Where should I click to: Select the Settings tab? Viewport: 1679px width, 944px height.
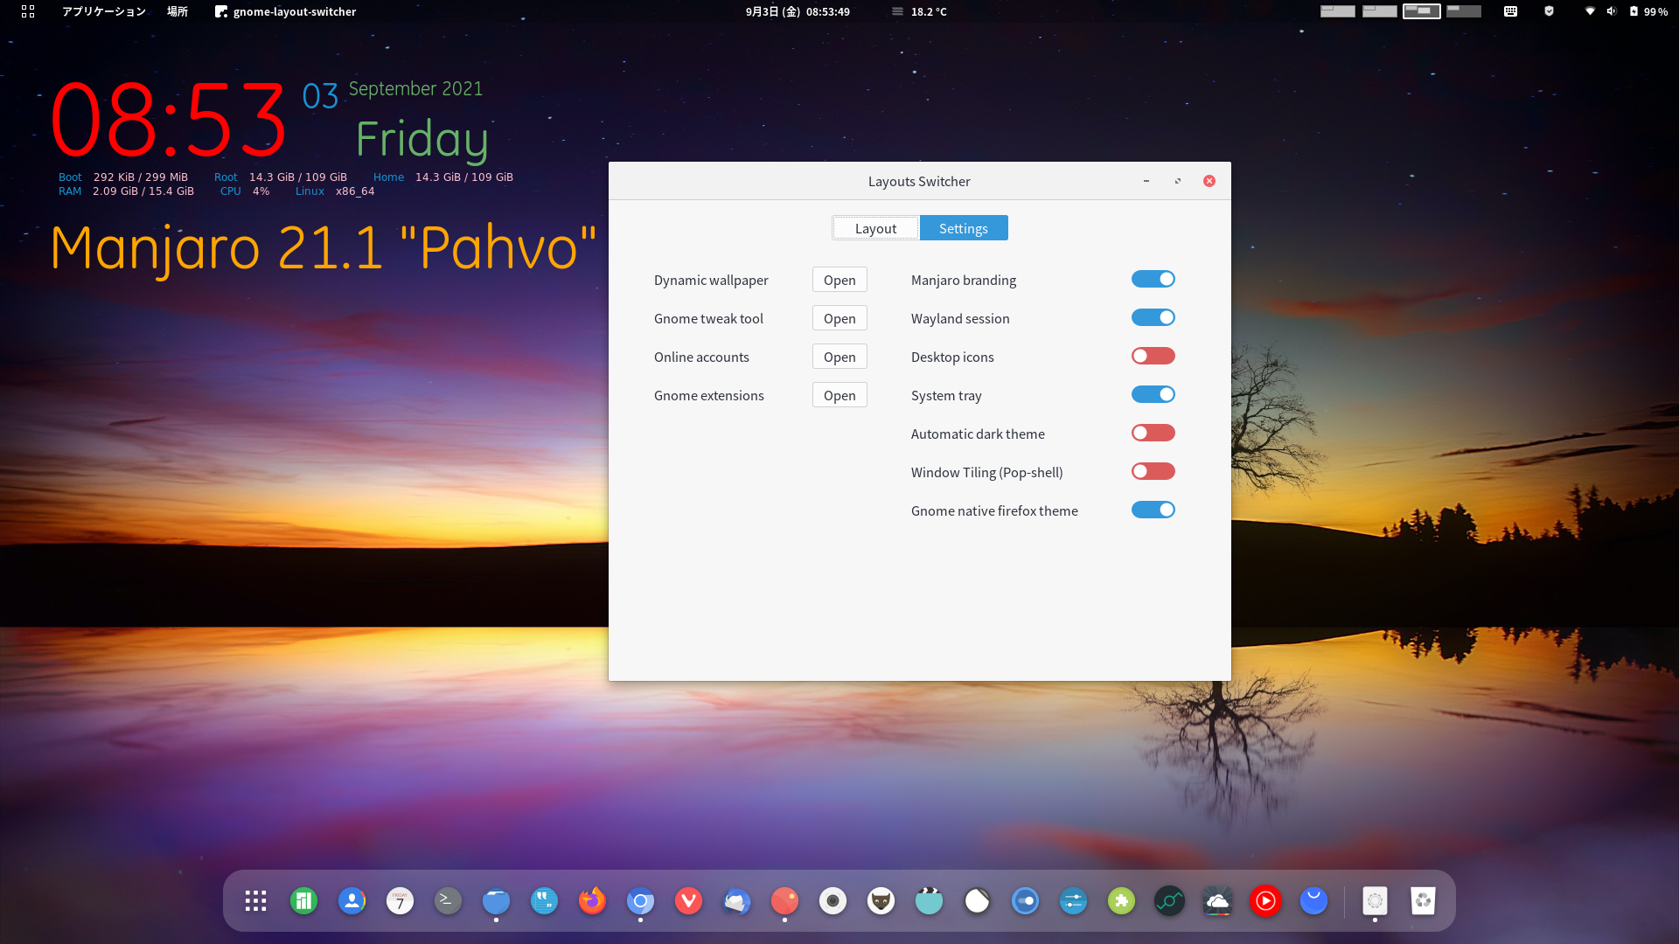click(963, 228)
